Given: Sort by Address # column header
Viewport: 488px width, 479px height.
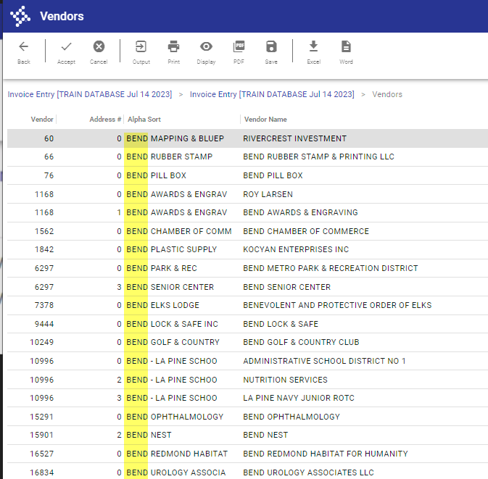Looking at the screenshot, I should 105,119.
